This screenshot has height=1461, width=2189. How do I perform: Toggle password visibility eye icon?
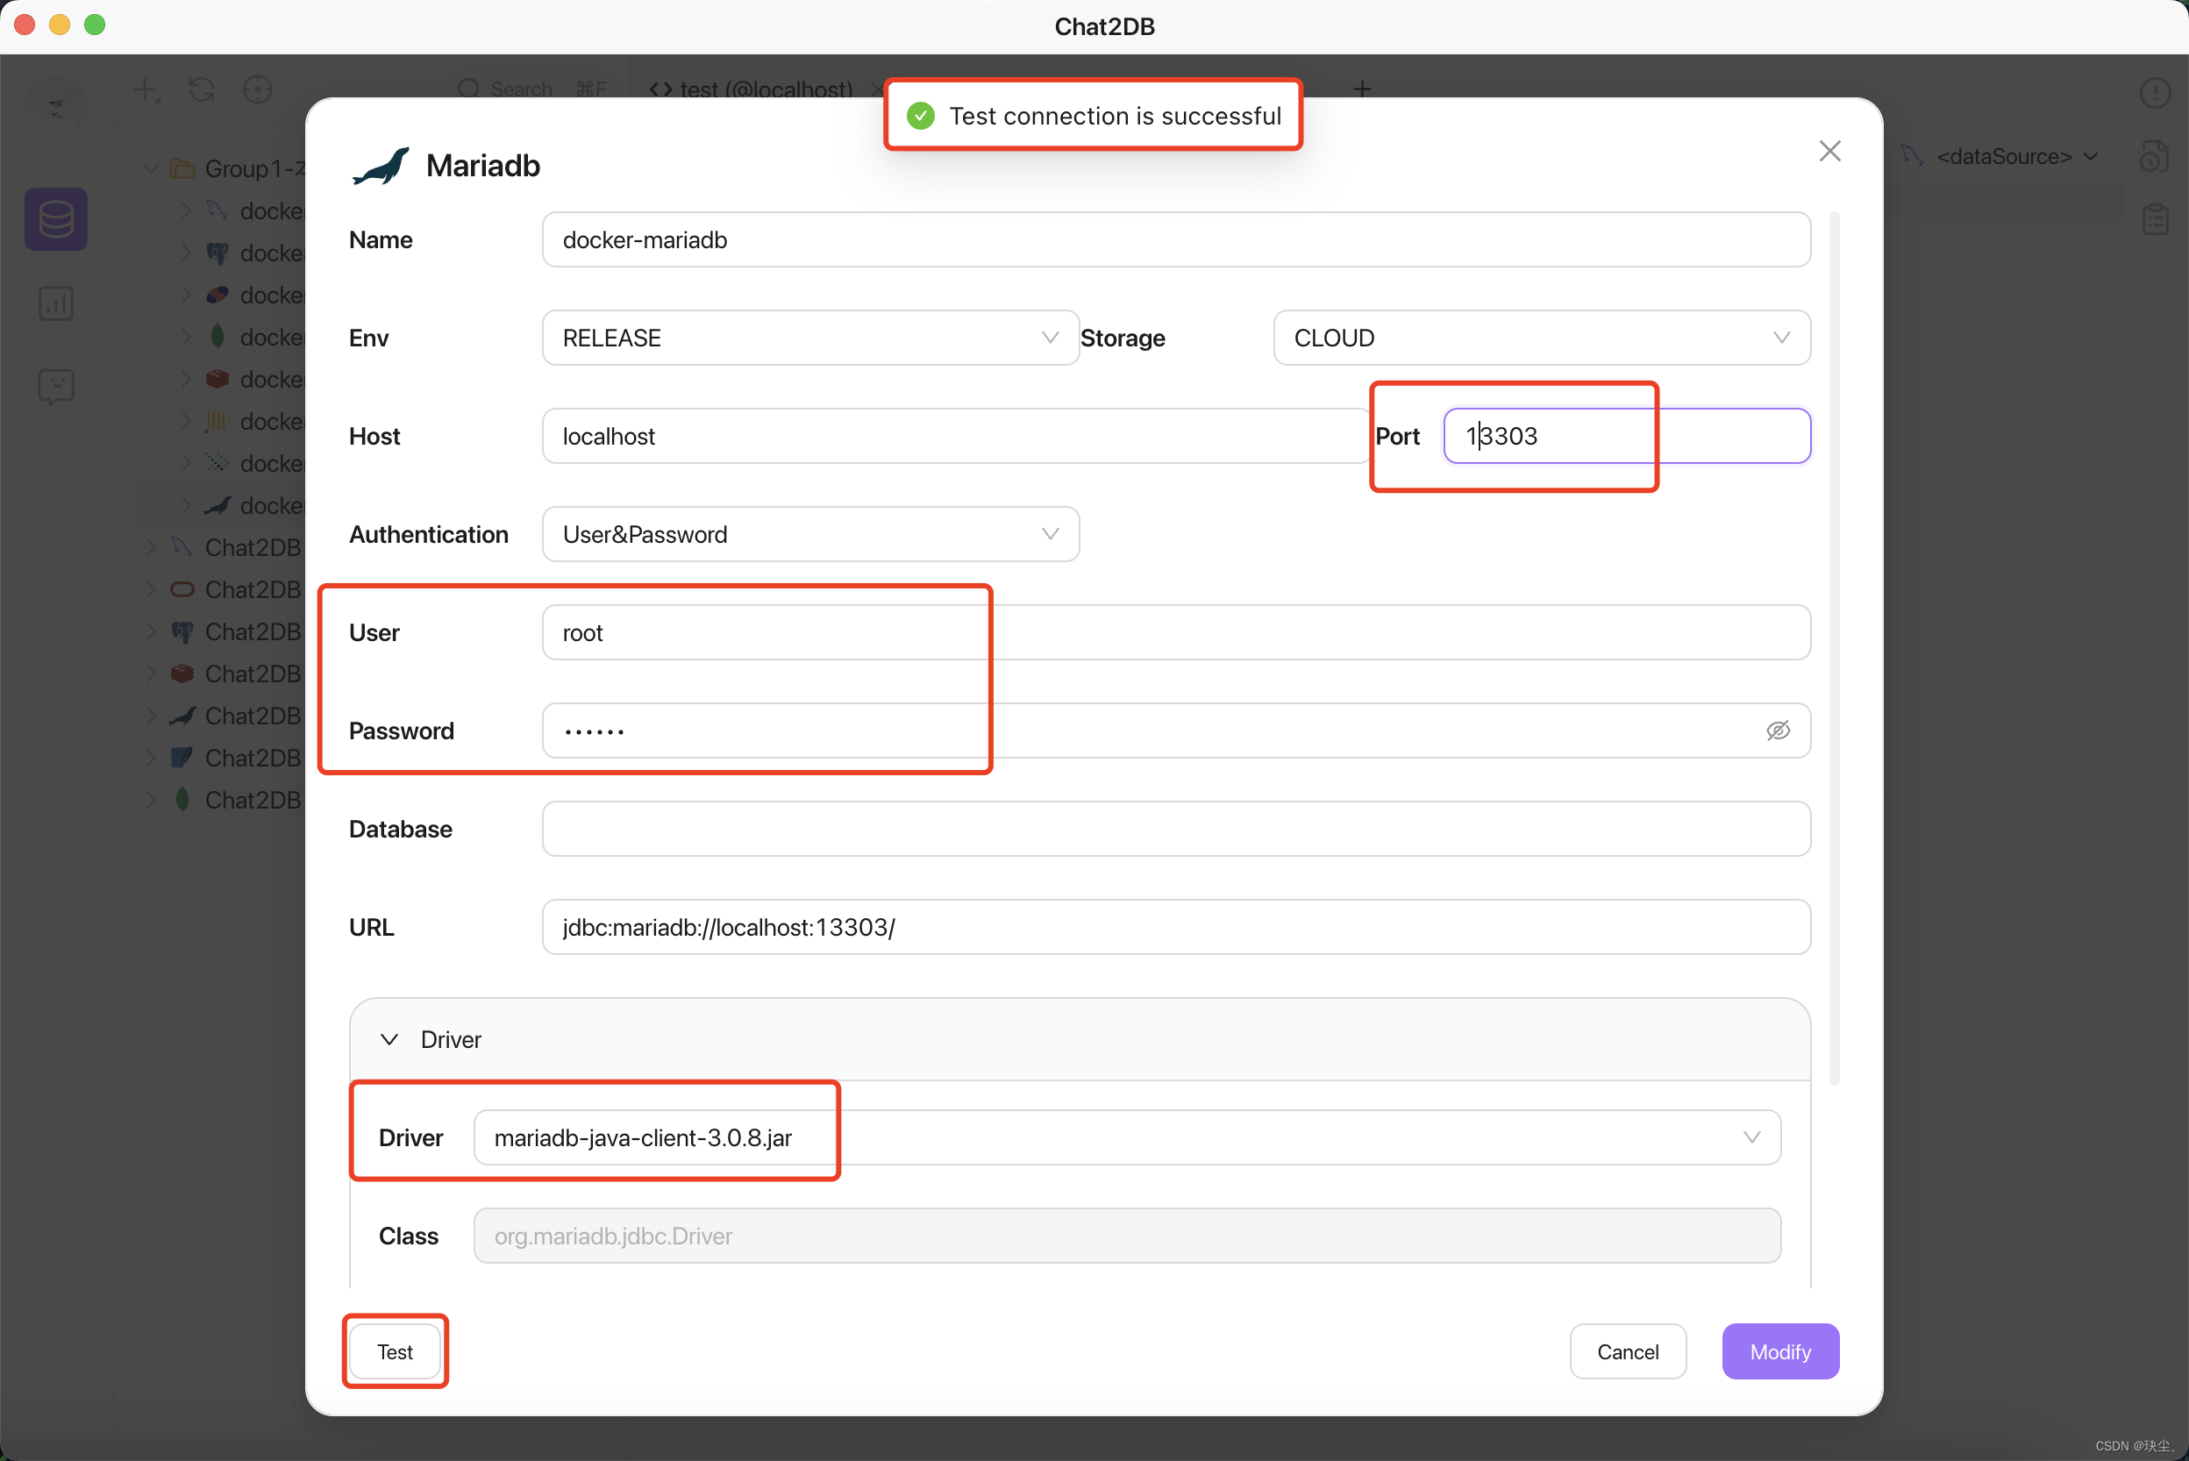click(1778, 730)
